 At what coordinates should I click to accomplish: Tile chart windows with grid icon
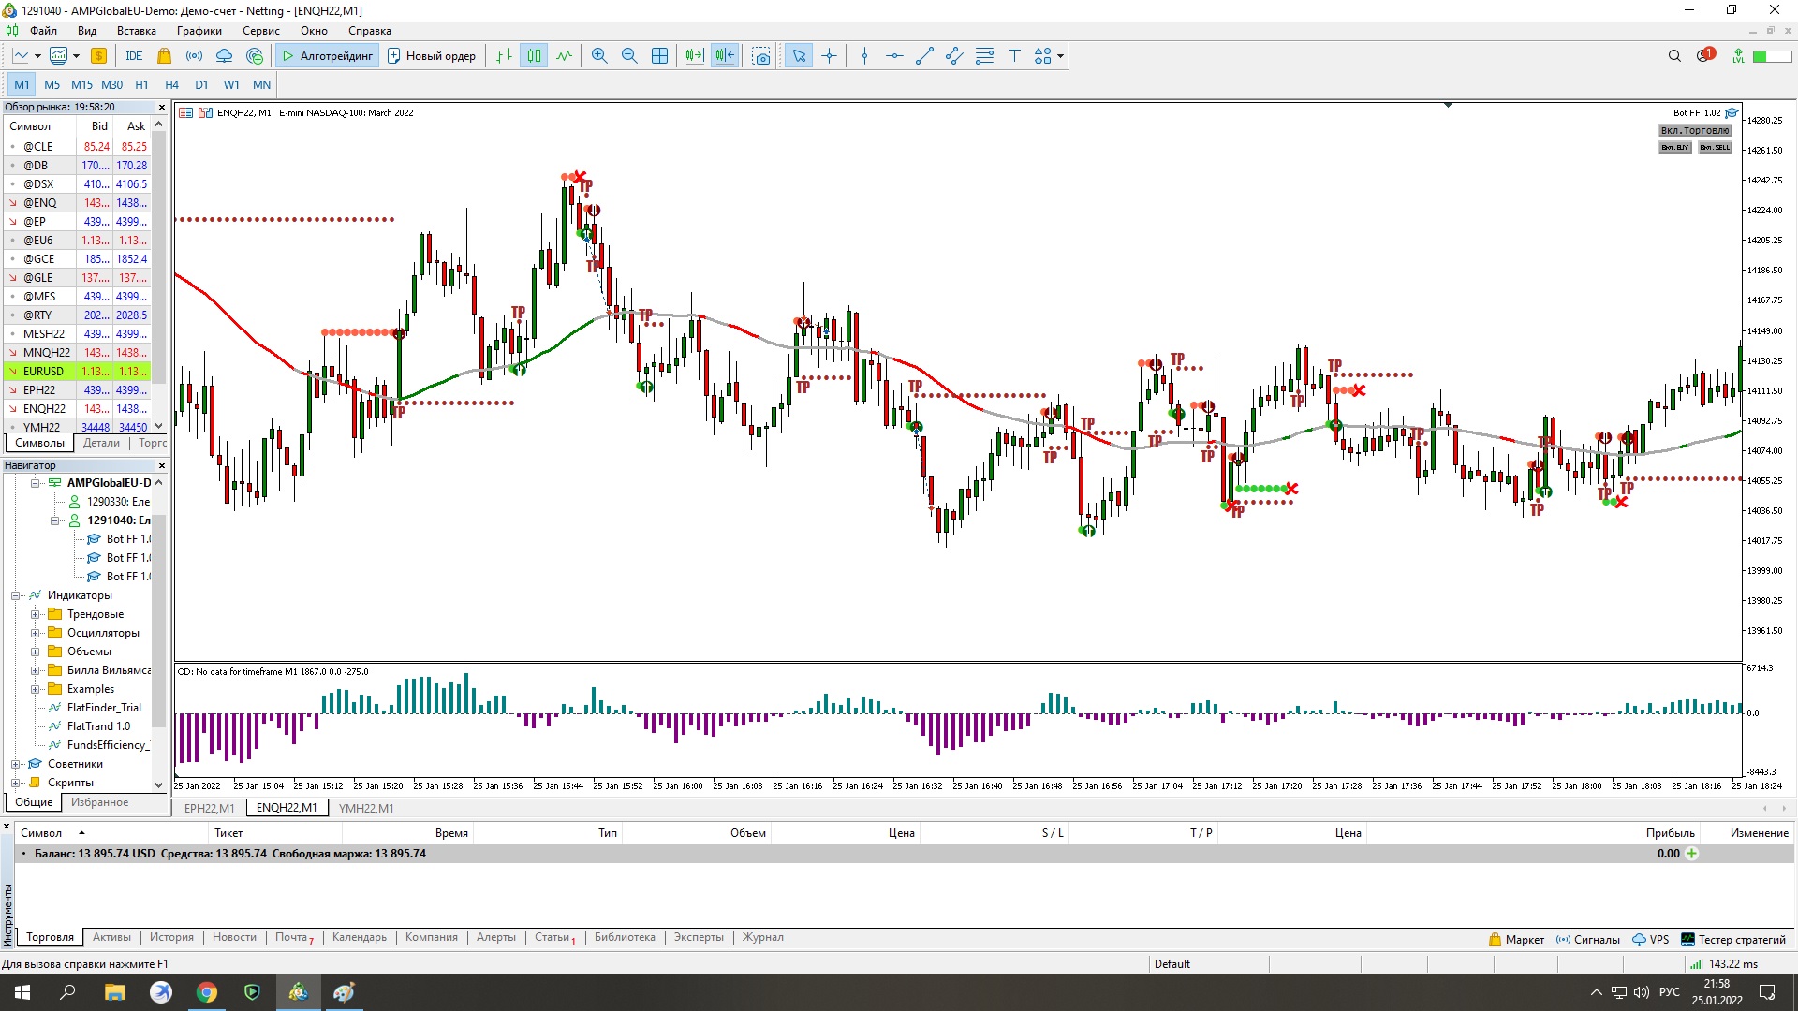coord(659,56)
